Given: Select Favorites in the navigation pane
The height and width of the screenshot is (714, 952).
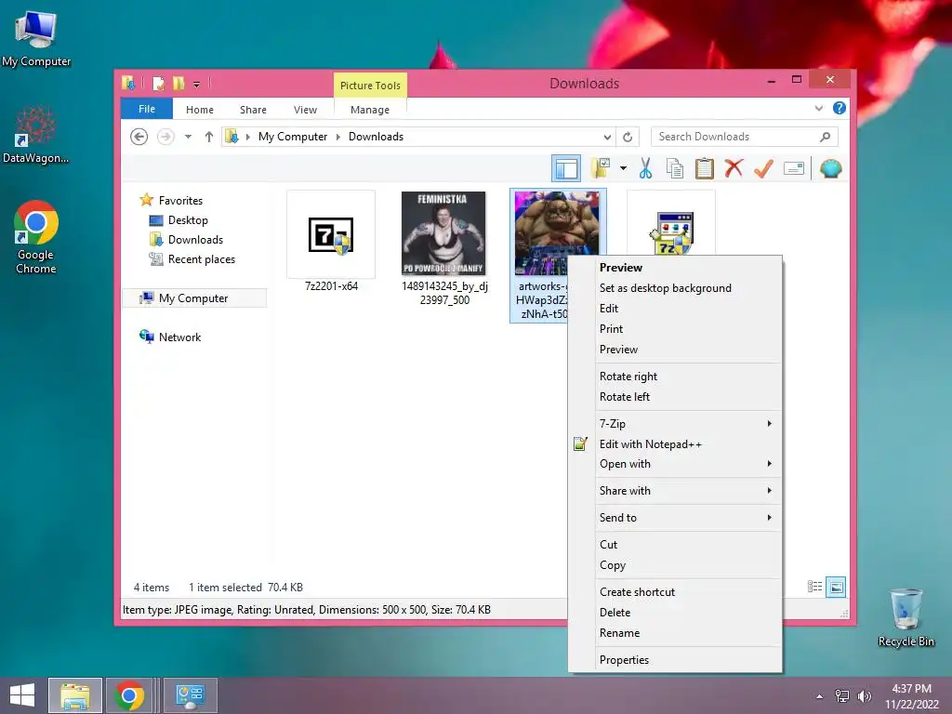Looking at the screenshot, I should point(180,201).
